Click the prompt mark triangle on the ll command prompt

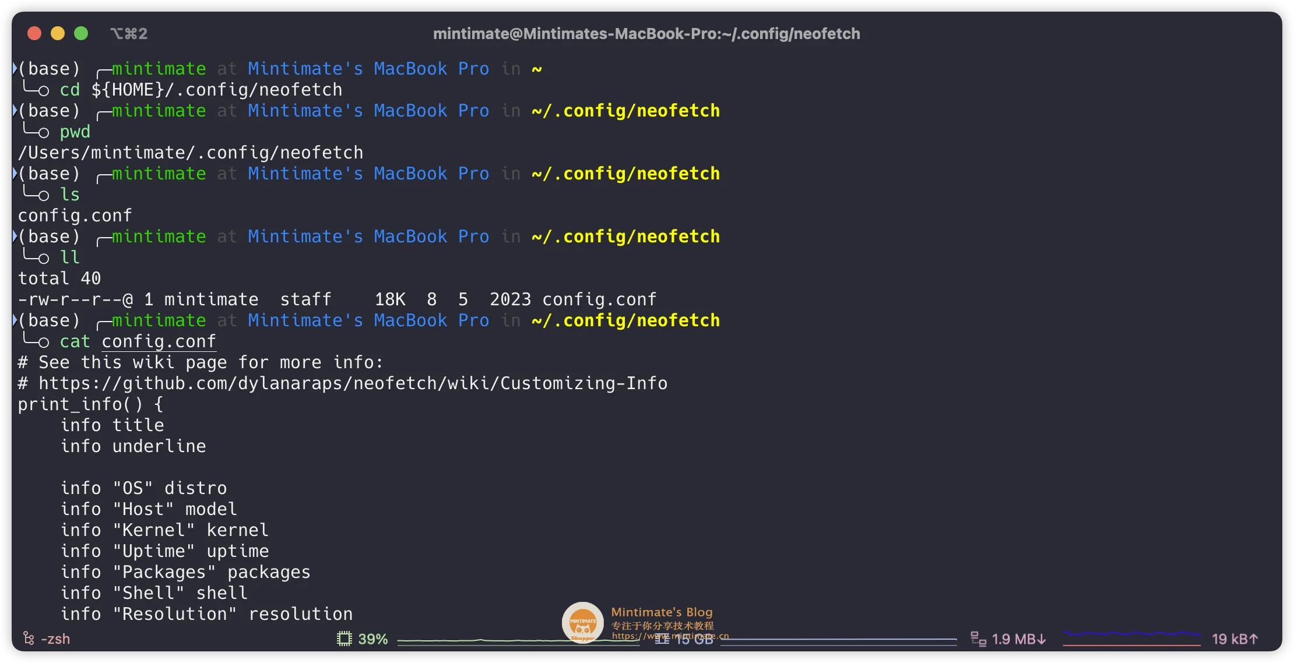tap(15, 236)
